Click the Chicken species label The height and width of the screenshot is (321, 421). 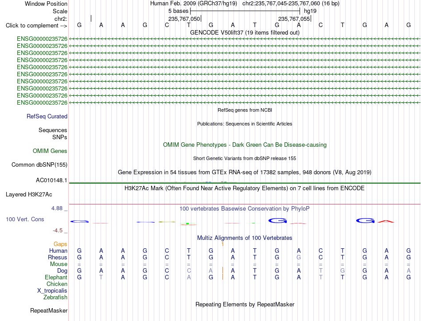[x=57, y=284]
